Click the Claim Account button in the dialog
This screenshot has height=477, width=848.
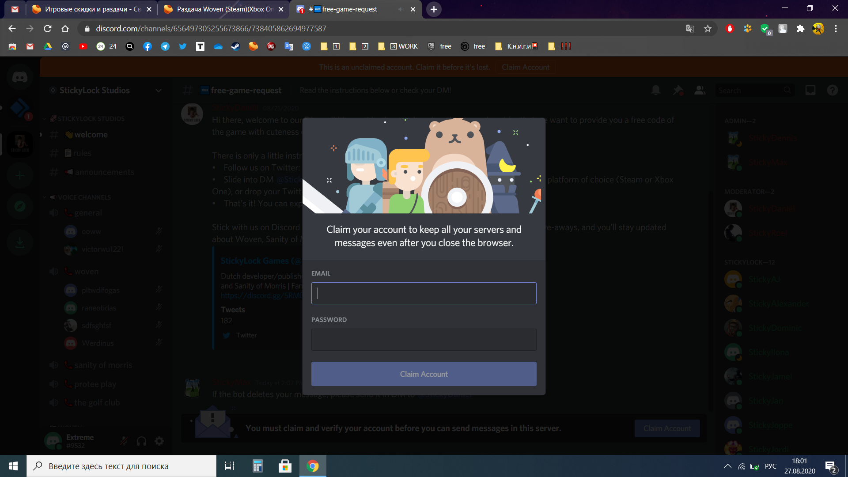pyautogui.click(x=424, y=374)
